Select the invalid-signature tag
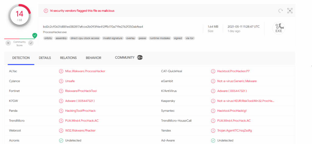Screen dimensions: 312x144 113,38
